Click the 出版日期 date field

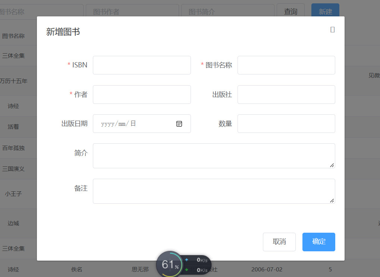pyautogui.click(x=142, y=124)
